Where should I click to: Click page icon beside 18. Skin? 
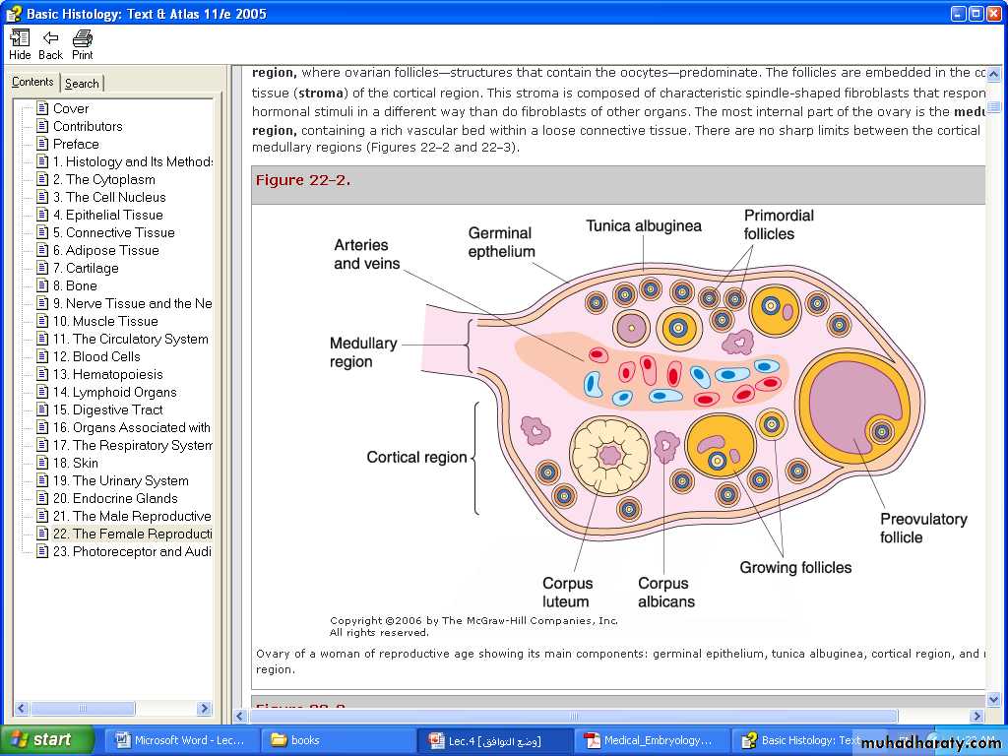click(42, 463)
